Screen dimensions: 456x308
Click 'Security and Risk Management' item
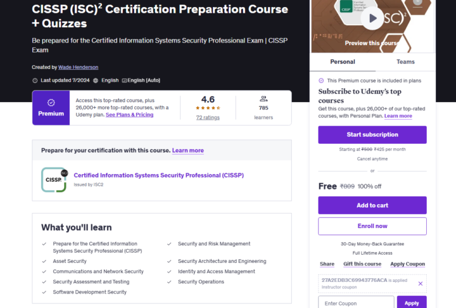[x=214, y=244]
